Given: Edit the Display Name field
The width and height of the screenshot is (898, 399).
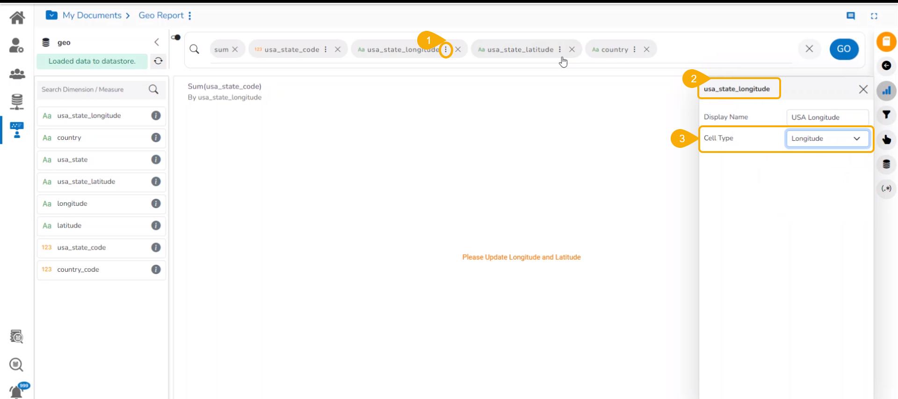Looking at the screenshot, I should [x=827, y=117].
